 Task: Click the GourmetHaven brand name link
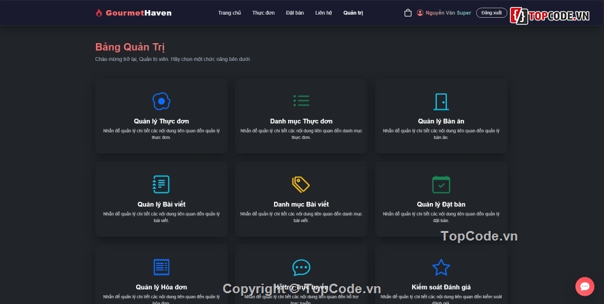pos(139,13)
